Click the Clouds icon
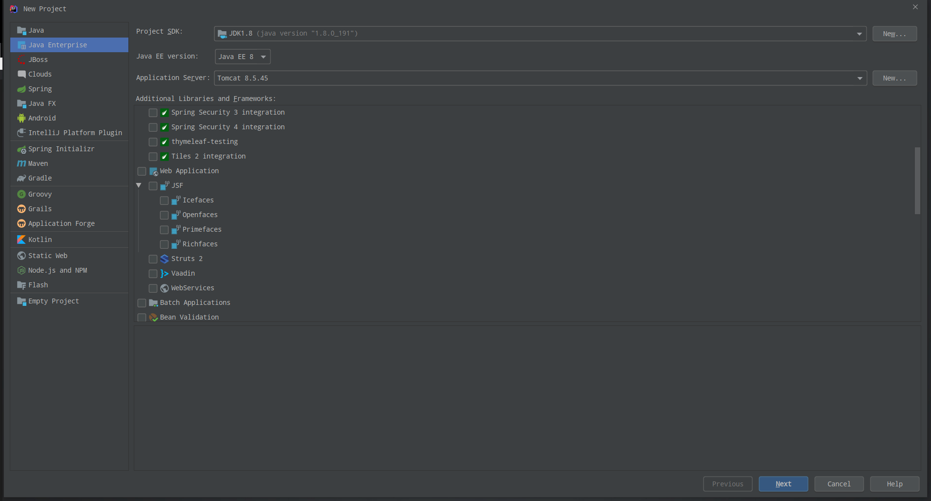The height and width of the screenshot is (501, 931). click(x=21, y=74)
